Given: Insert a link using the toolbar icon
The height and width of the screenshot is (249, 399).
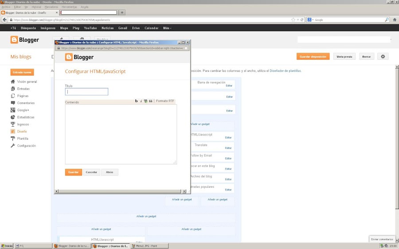Looking at the screenshot, I should coord(145,101).
